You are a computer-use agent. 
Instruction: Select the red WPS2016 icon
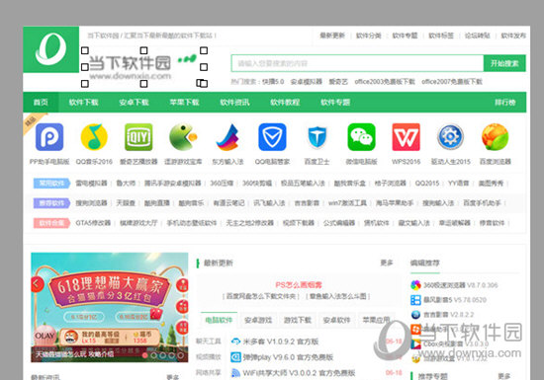click(x=406, y=137)
